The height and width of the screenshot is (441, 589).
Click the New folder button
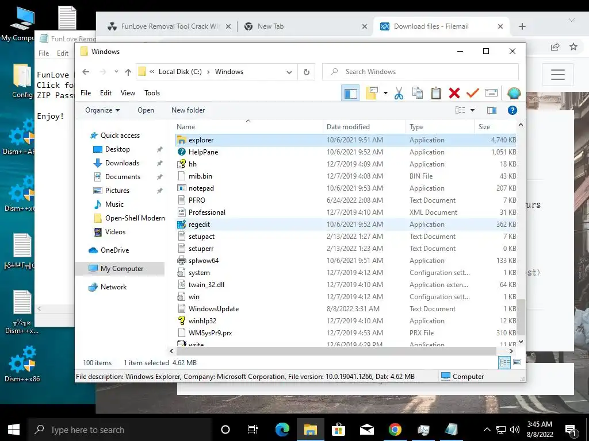click(x=188, y=110)
